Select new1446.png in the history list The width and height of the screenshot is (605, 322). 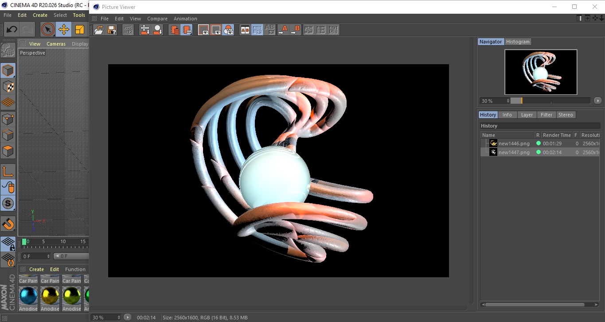click(x=514, y=144)
